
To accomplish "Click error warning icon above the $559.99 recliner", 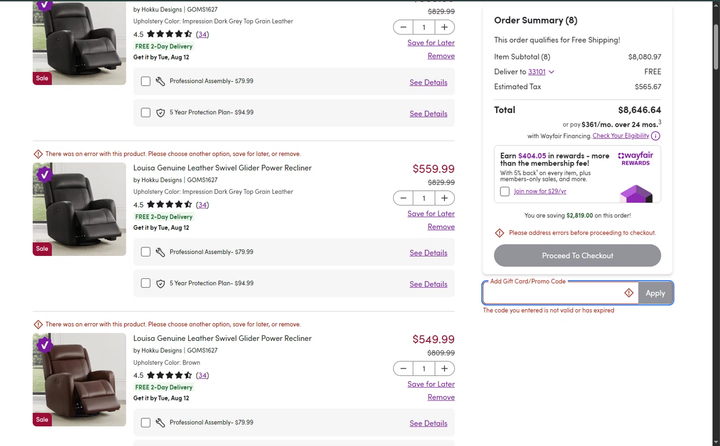I will point(38,154).
